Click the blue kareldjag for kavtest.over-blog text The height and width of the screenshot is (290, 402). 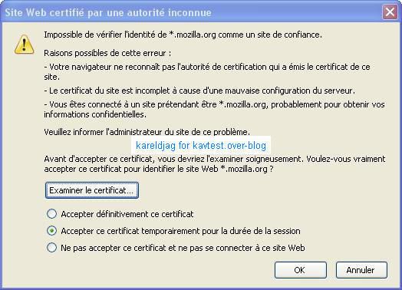(201, 146)
